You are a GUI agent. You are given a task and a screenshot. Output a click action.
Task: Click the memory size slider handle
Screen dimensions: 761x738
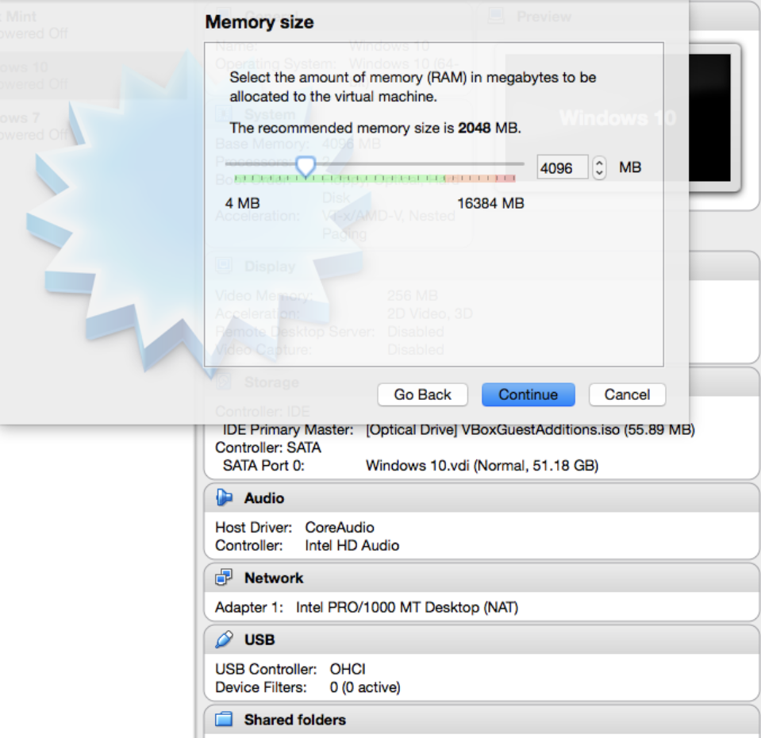(306, 166)
